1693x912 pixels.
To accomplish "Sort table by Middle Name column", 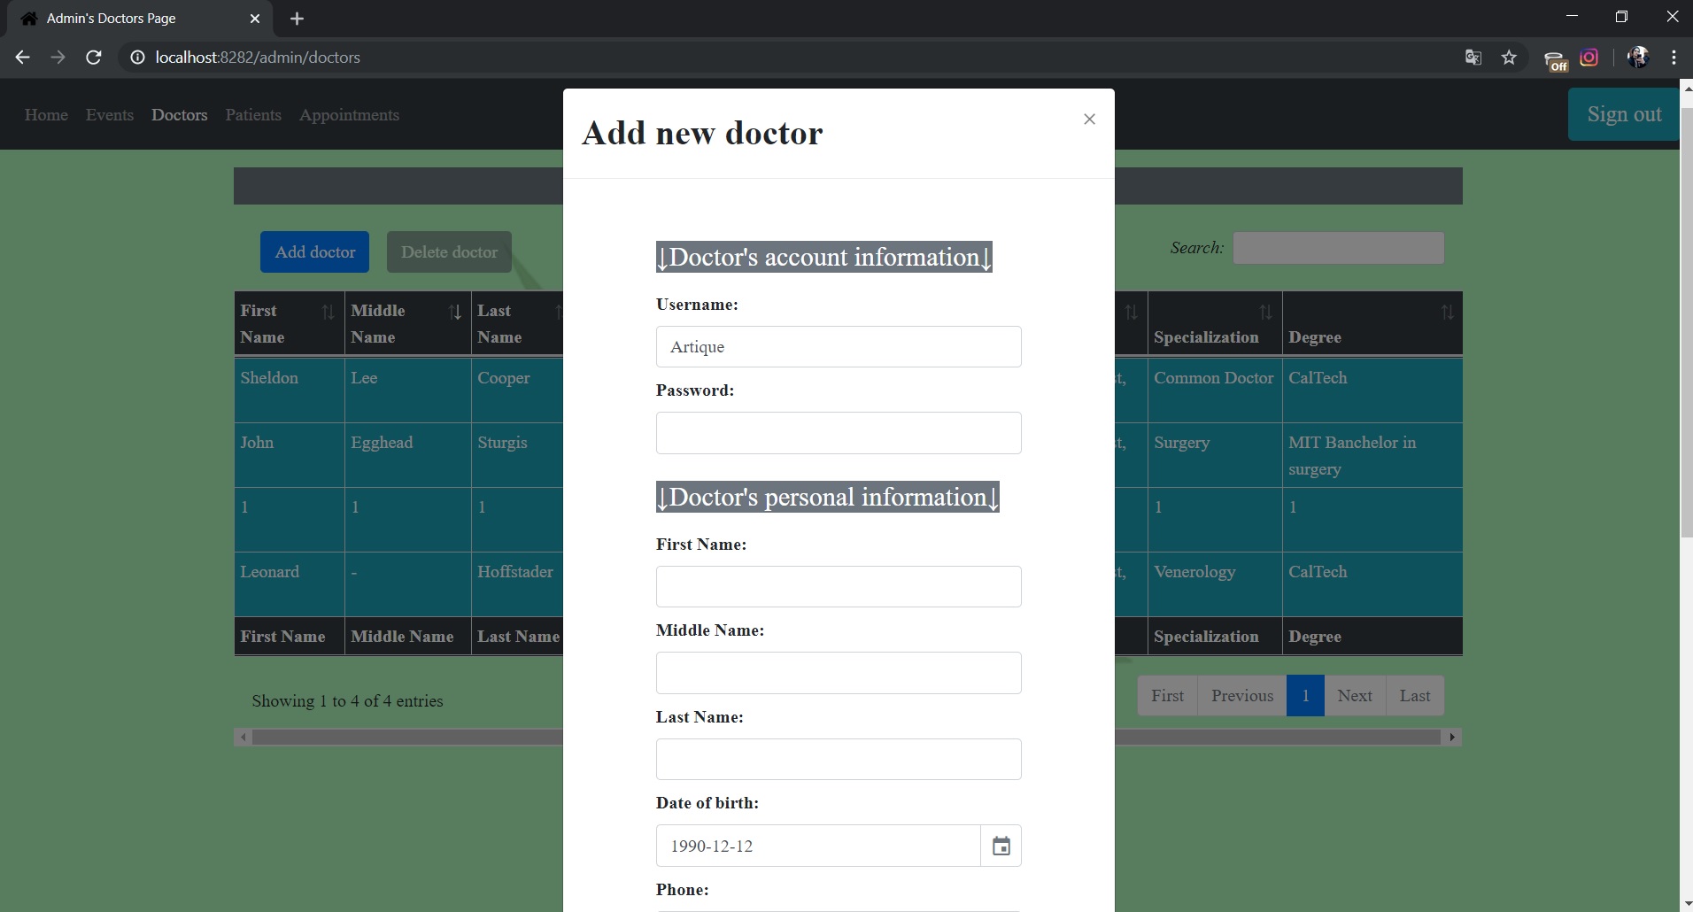I will [407, 324].
